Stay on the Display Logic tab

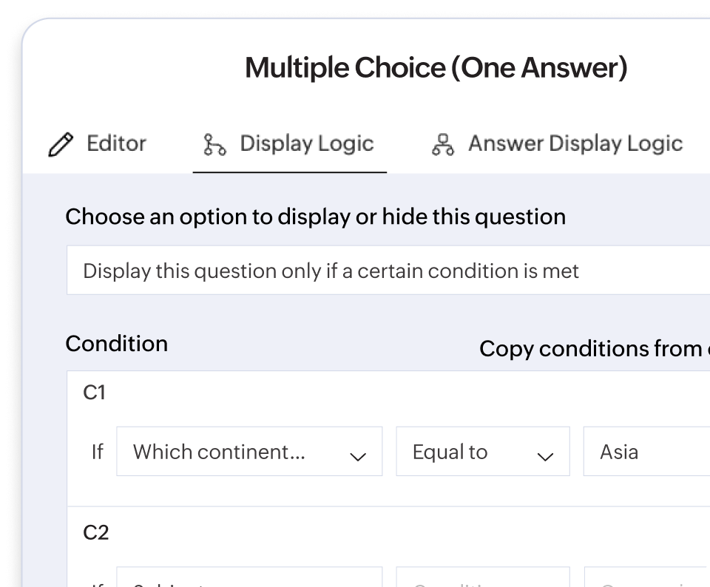pos(305,143)
